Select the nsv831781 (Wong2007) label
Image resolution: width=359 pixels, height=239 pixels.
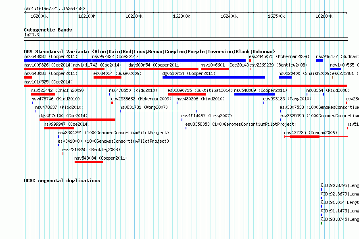tap(144, 107)
